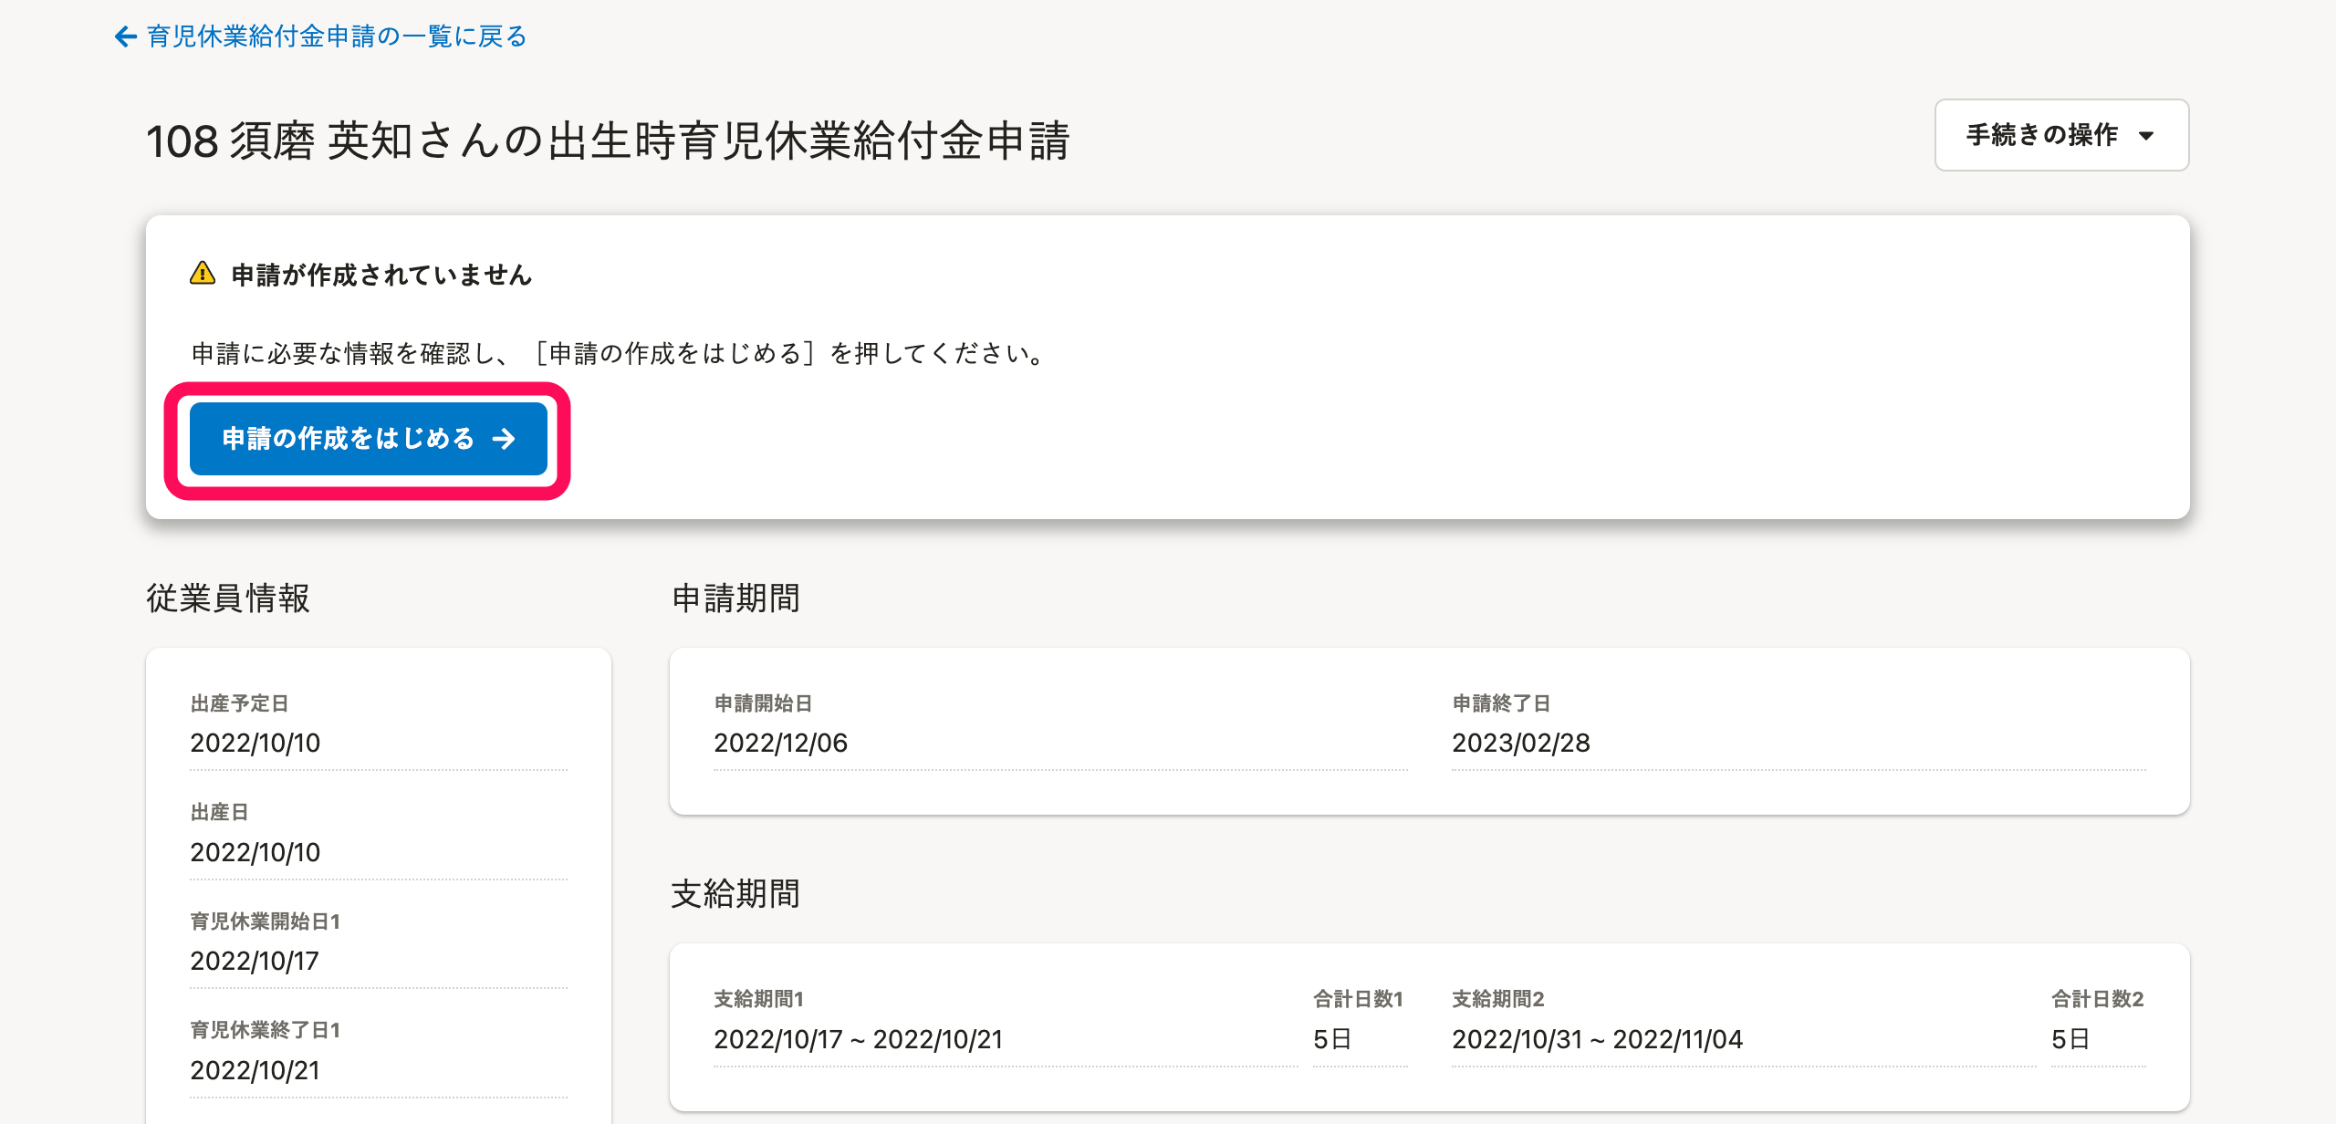This screenshot has width=2336, height=1124.
Task: Open the 手続きの操作 menu
Action: (2060, 135)
